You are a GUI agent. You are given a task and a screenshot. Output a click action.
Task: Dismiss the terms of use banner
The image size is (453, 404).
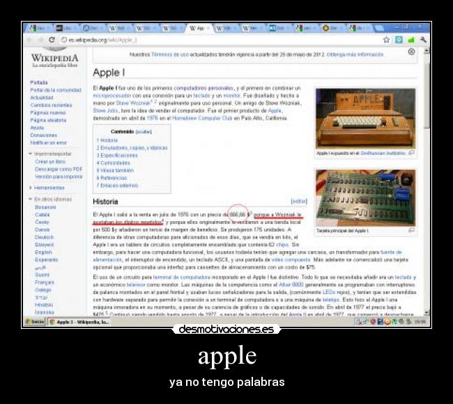coord(411,52)
